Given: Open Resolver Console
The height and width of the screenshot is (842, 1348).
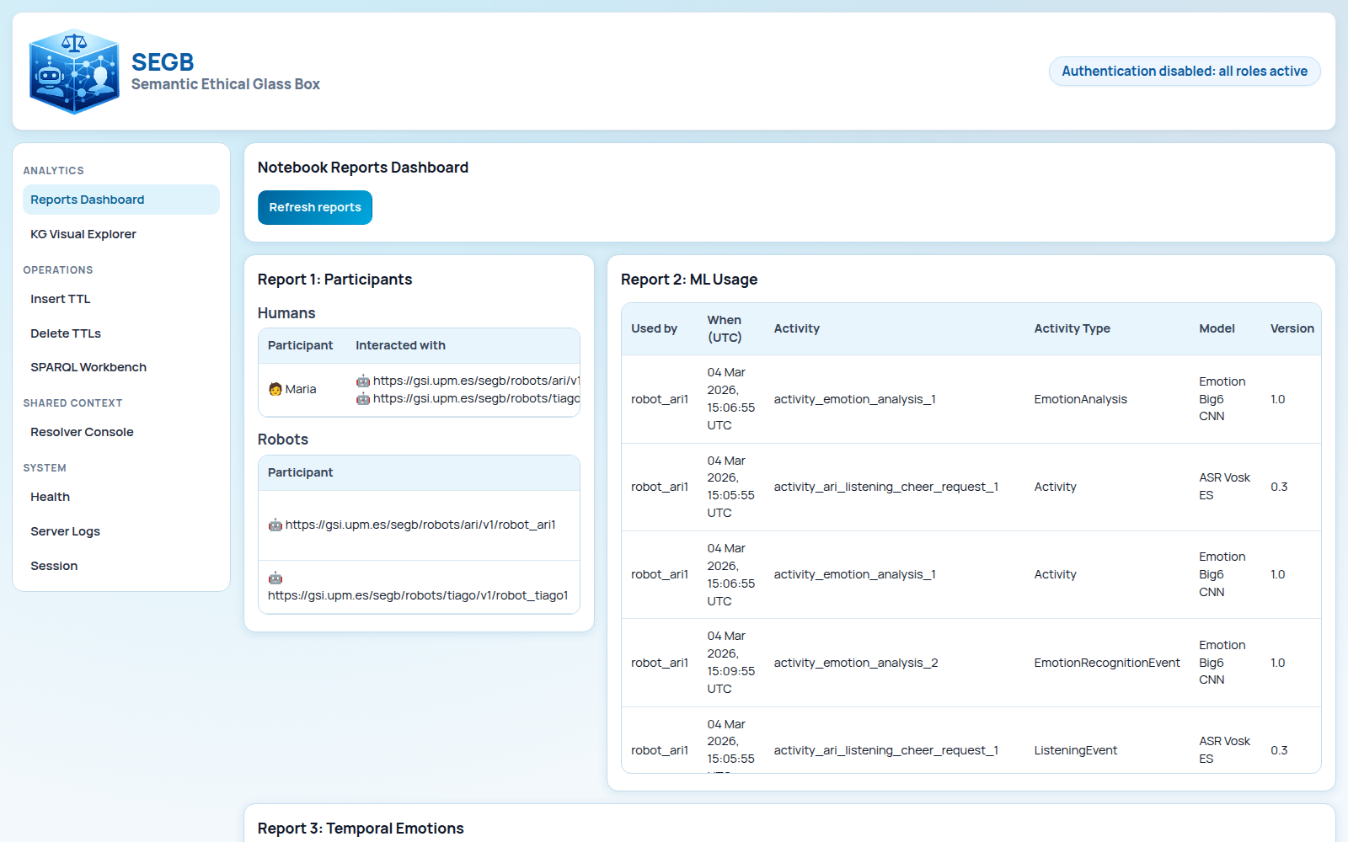Looking at the screenshot, I should point(121,432).
